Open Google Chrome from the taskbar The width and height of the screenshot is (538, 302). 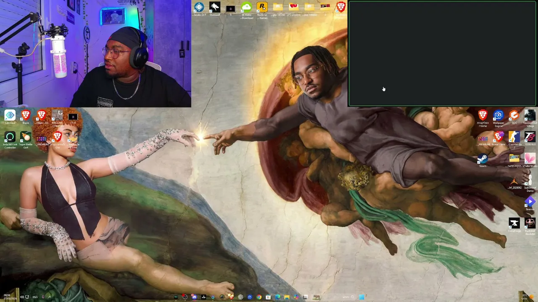pyautogui.click(x=259, y=297)
